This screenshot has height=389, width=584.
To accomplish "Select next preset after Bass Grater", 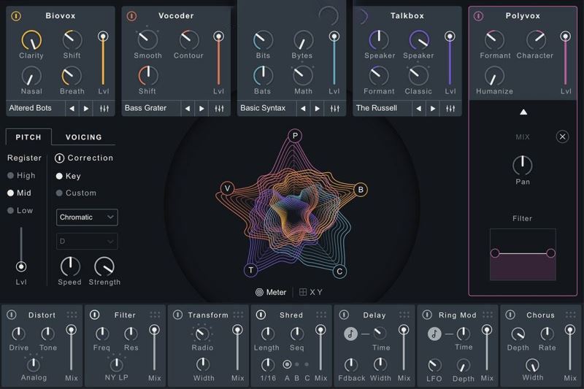I will click(201, 109).
